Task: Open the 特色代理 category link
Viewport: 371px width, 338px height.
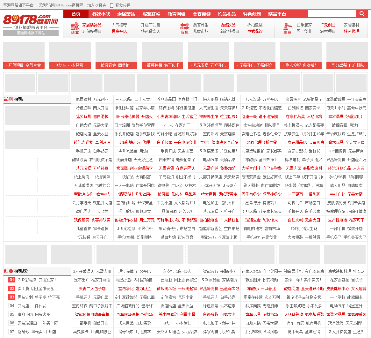Action: point(351,31)
